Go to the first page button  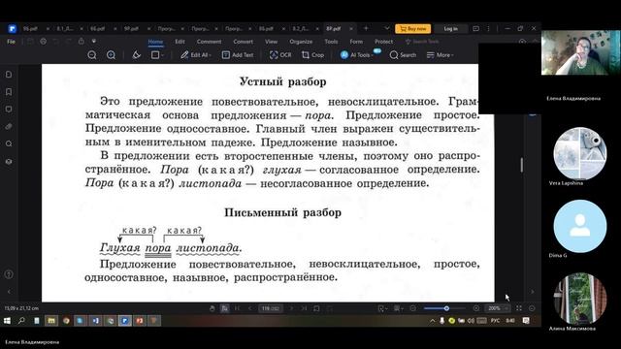pyautogui.click(x=237, y=308)
